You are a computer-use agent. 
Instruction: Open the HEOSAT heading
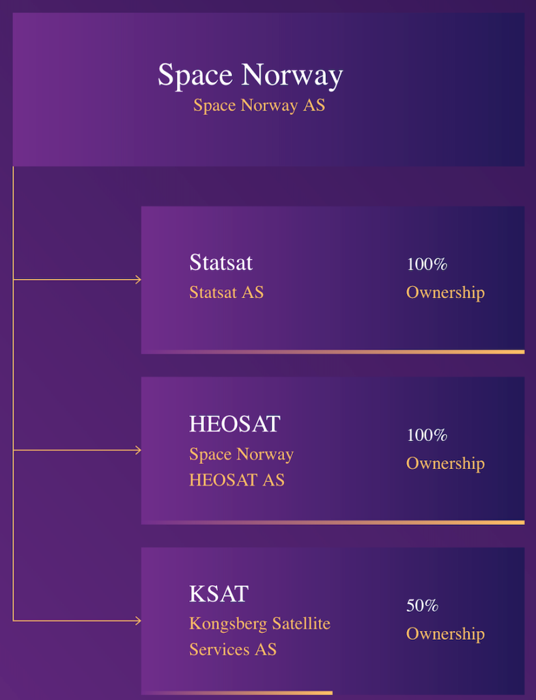tap(234, 425)
